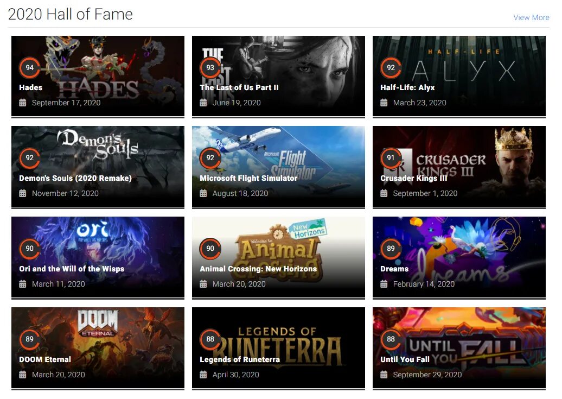The image size is (562, 399).
Task: Click the 88 score circle on Until You Fall
Action: click(x=391, y=339)
